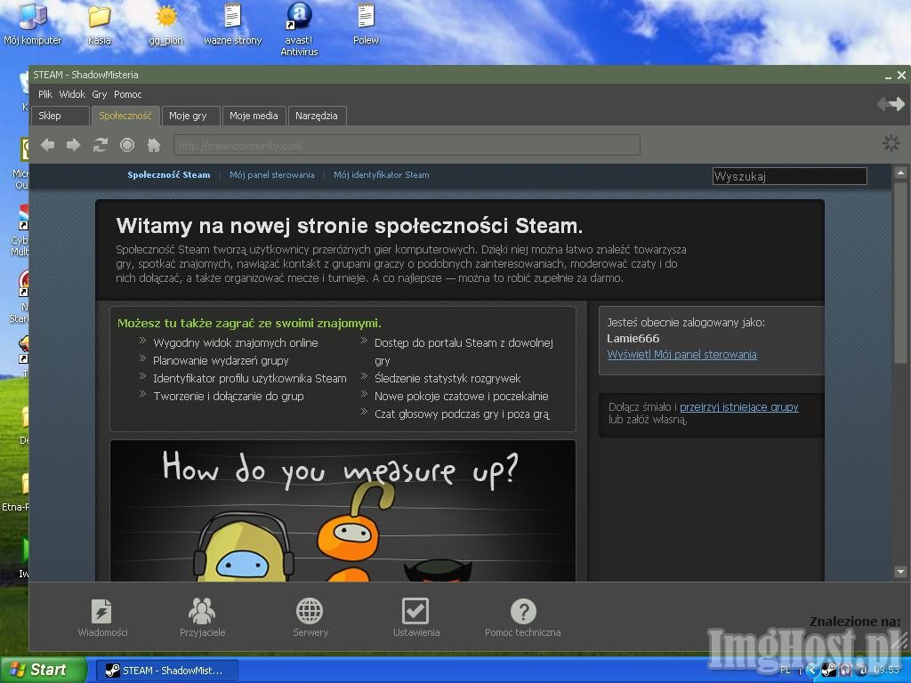Select STEAM - ShadowMist taskbar button
Image resolution: width=911 pixels, height=683 pixels.
[x=166, y=671]
